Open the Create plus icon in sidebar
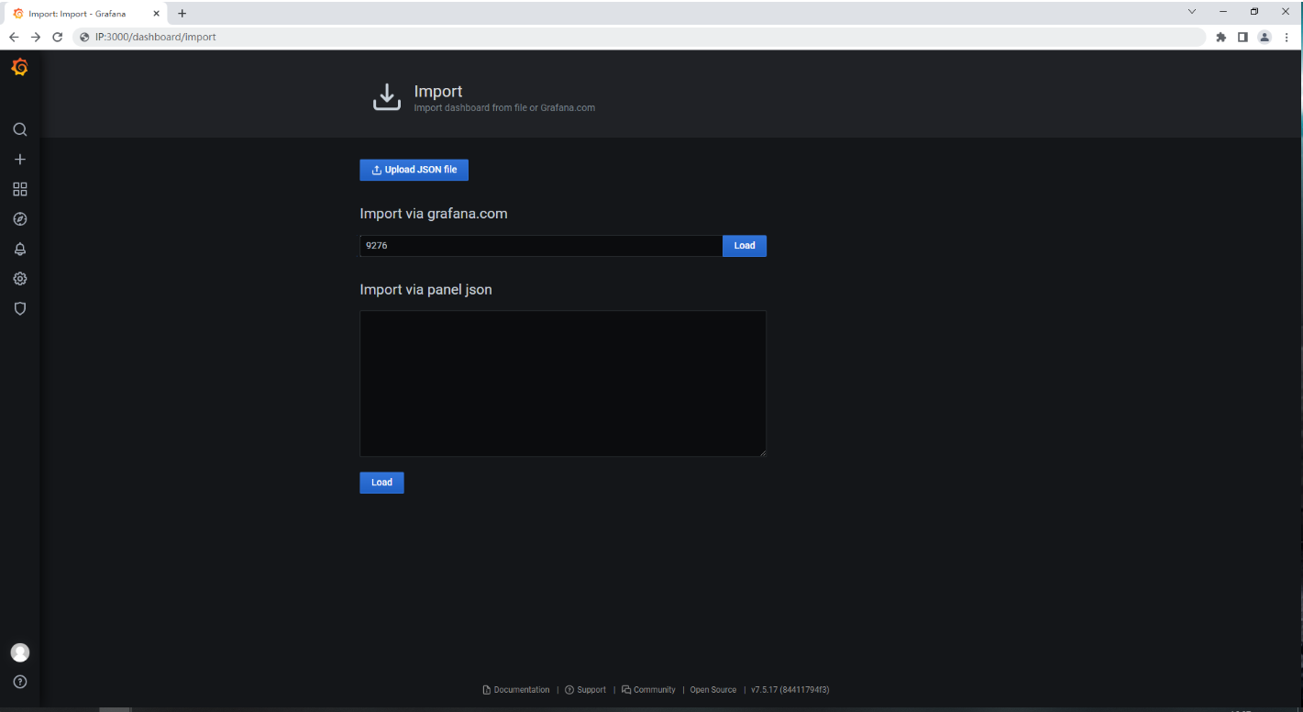Image resolution: width=1303 pixels, height=712 pixels. [x=20, y=160]
